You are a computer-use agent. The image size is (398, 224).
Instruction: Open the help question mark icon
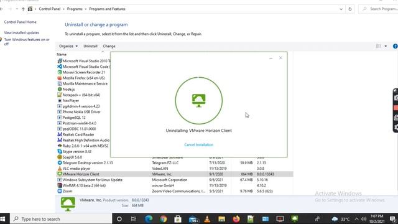pos(395,46)
